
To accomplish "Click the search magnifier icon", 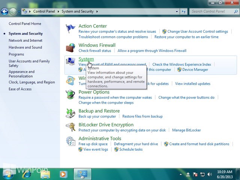I will [236, 12].
